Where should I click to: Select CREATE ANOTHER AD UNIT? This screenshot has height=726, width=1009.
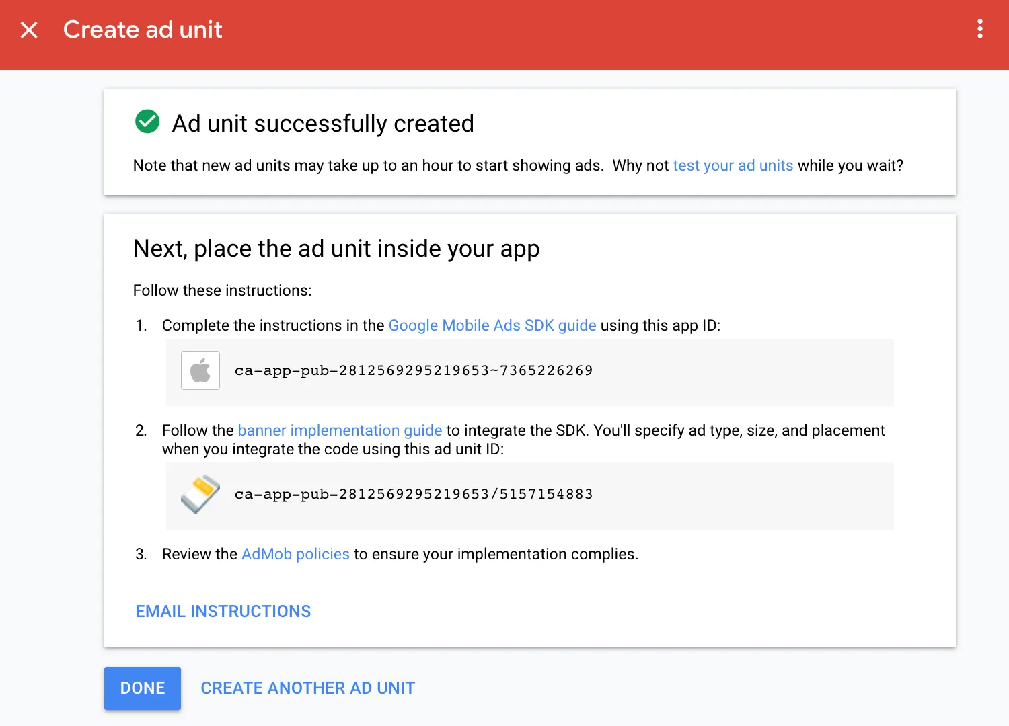(307, 688)
